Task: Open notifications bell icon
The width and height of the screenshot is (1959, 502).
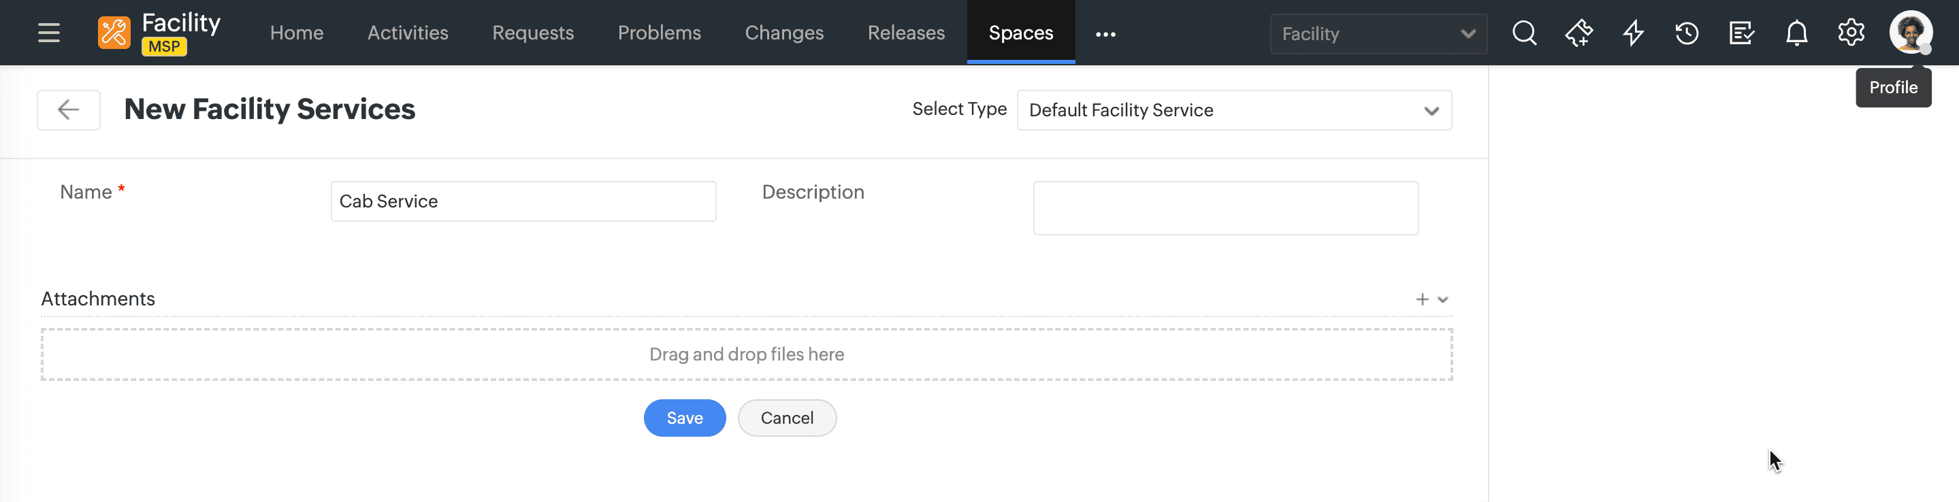Action: click(1796, 33)
